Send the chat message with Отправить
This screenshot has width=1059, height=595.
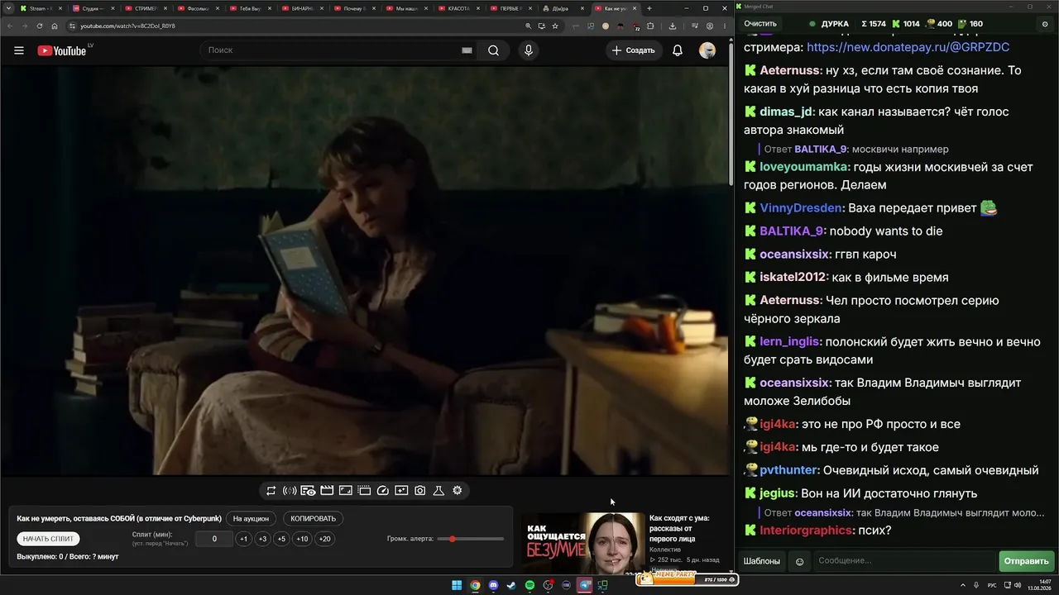pyautogui.click(x=1026, y=561)
